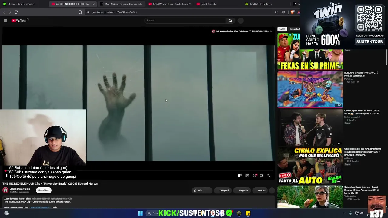Viewport: 388px width, 218px height.
Task: Switch to the (260) YouTube tab
Action: (218, 4)
